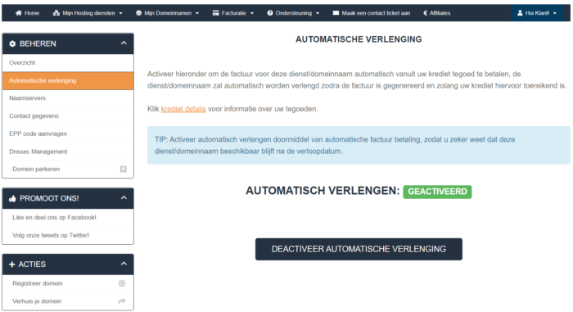Open the Mijn Domeinnamen dropdown caret
573x312 pixels.
tap(197, 13)
